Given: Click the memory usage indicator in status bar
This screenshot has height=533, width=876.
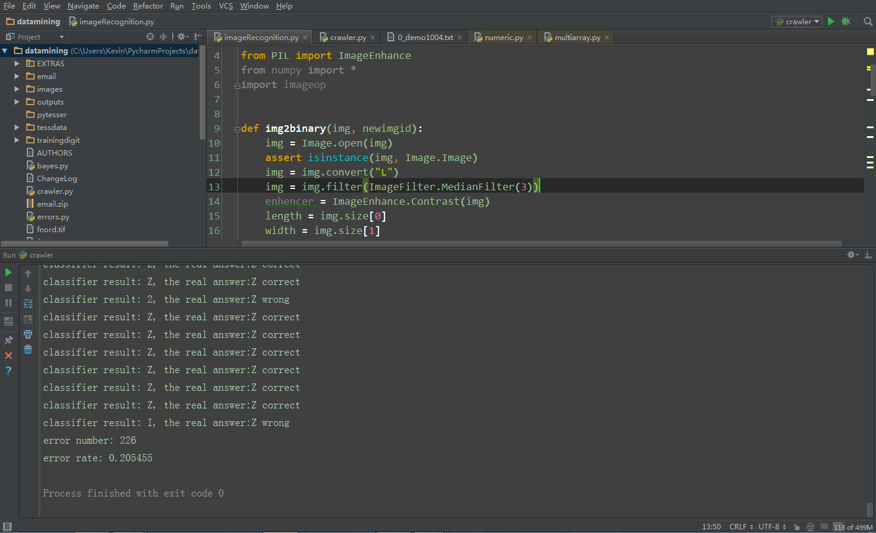Looking at the screenshot, I should click(853, 527).
